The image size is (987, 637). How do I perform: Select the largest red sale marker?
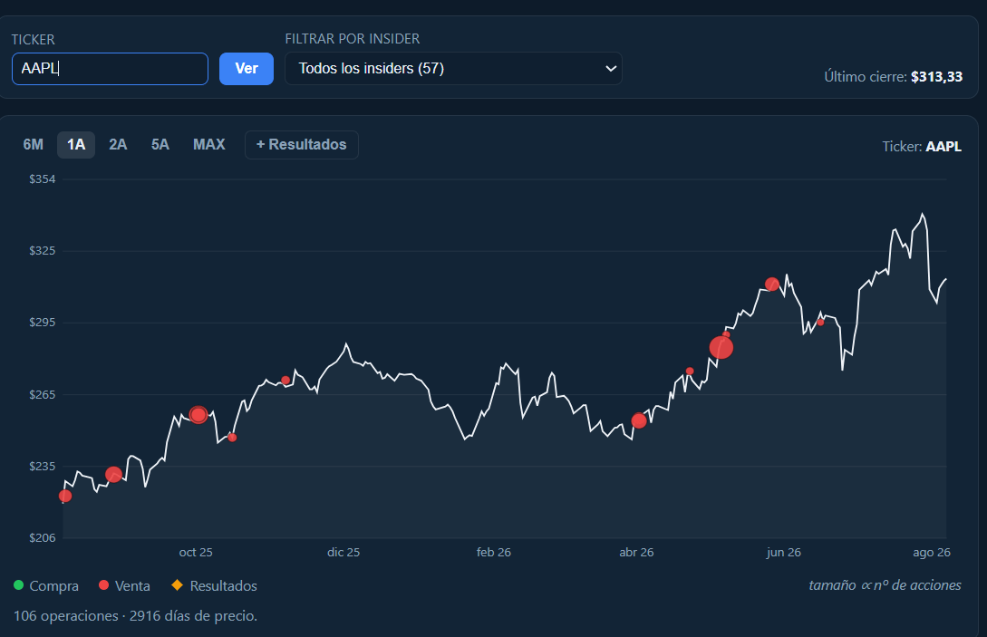click(x=721, y=347)
